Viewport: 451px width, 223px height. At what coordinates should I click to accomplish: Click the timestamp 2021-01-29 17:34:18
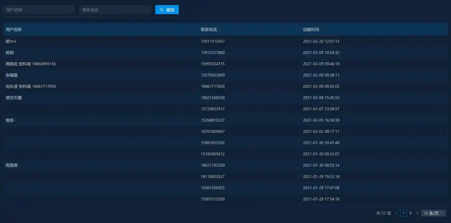(321, 199)
